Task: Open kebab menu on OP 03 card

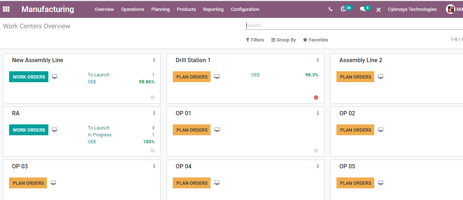Action: point(154,166)
